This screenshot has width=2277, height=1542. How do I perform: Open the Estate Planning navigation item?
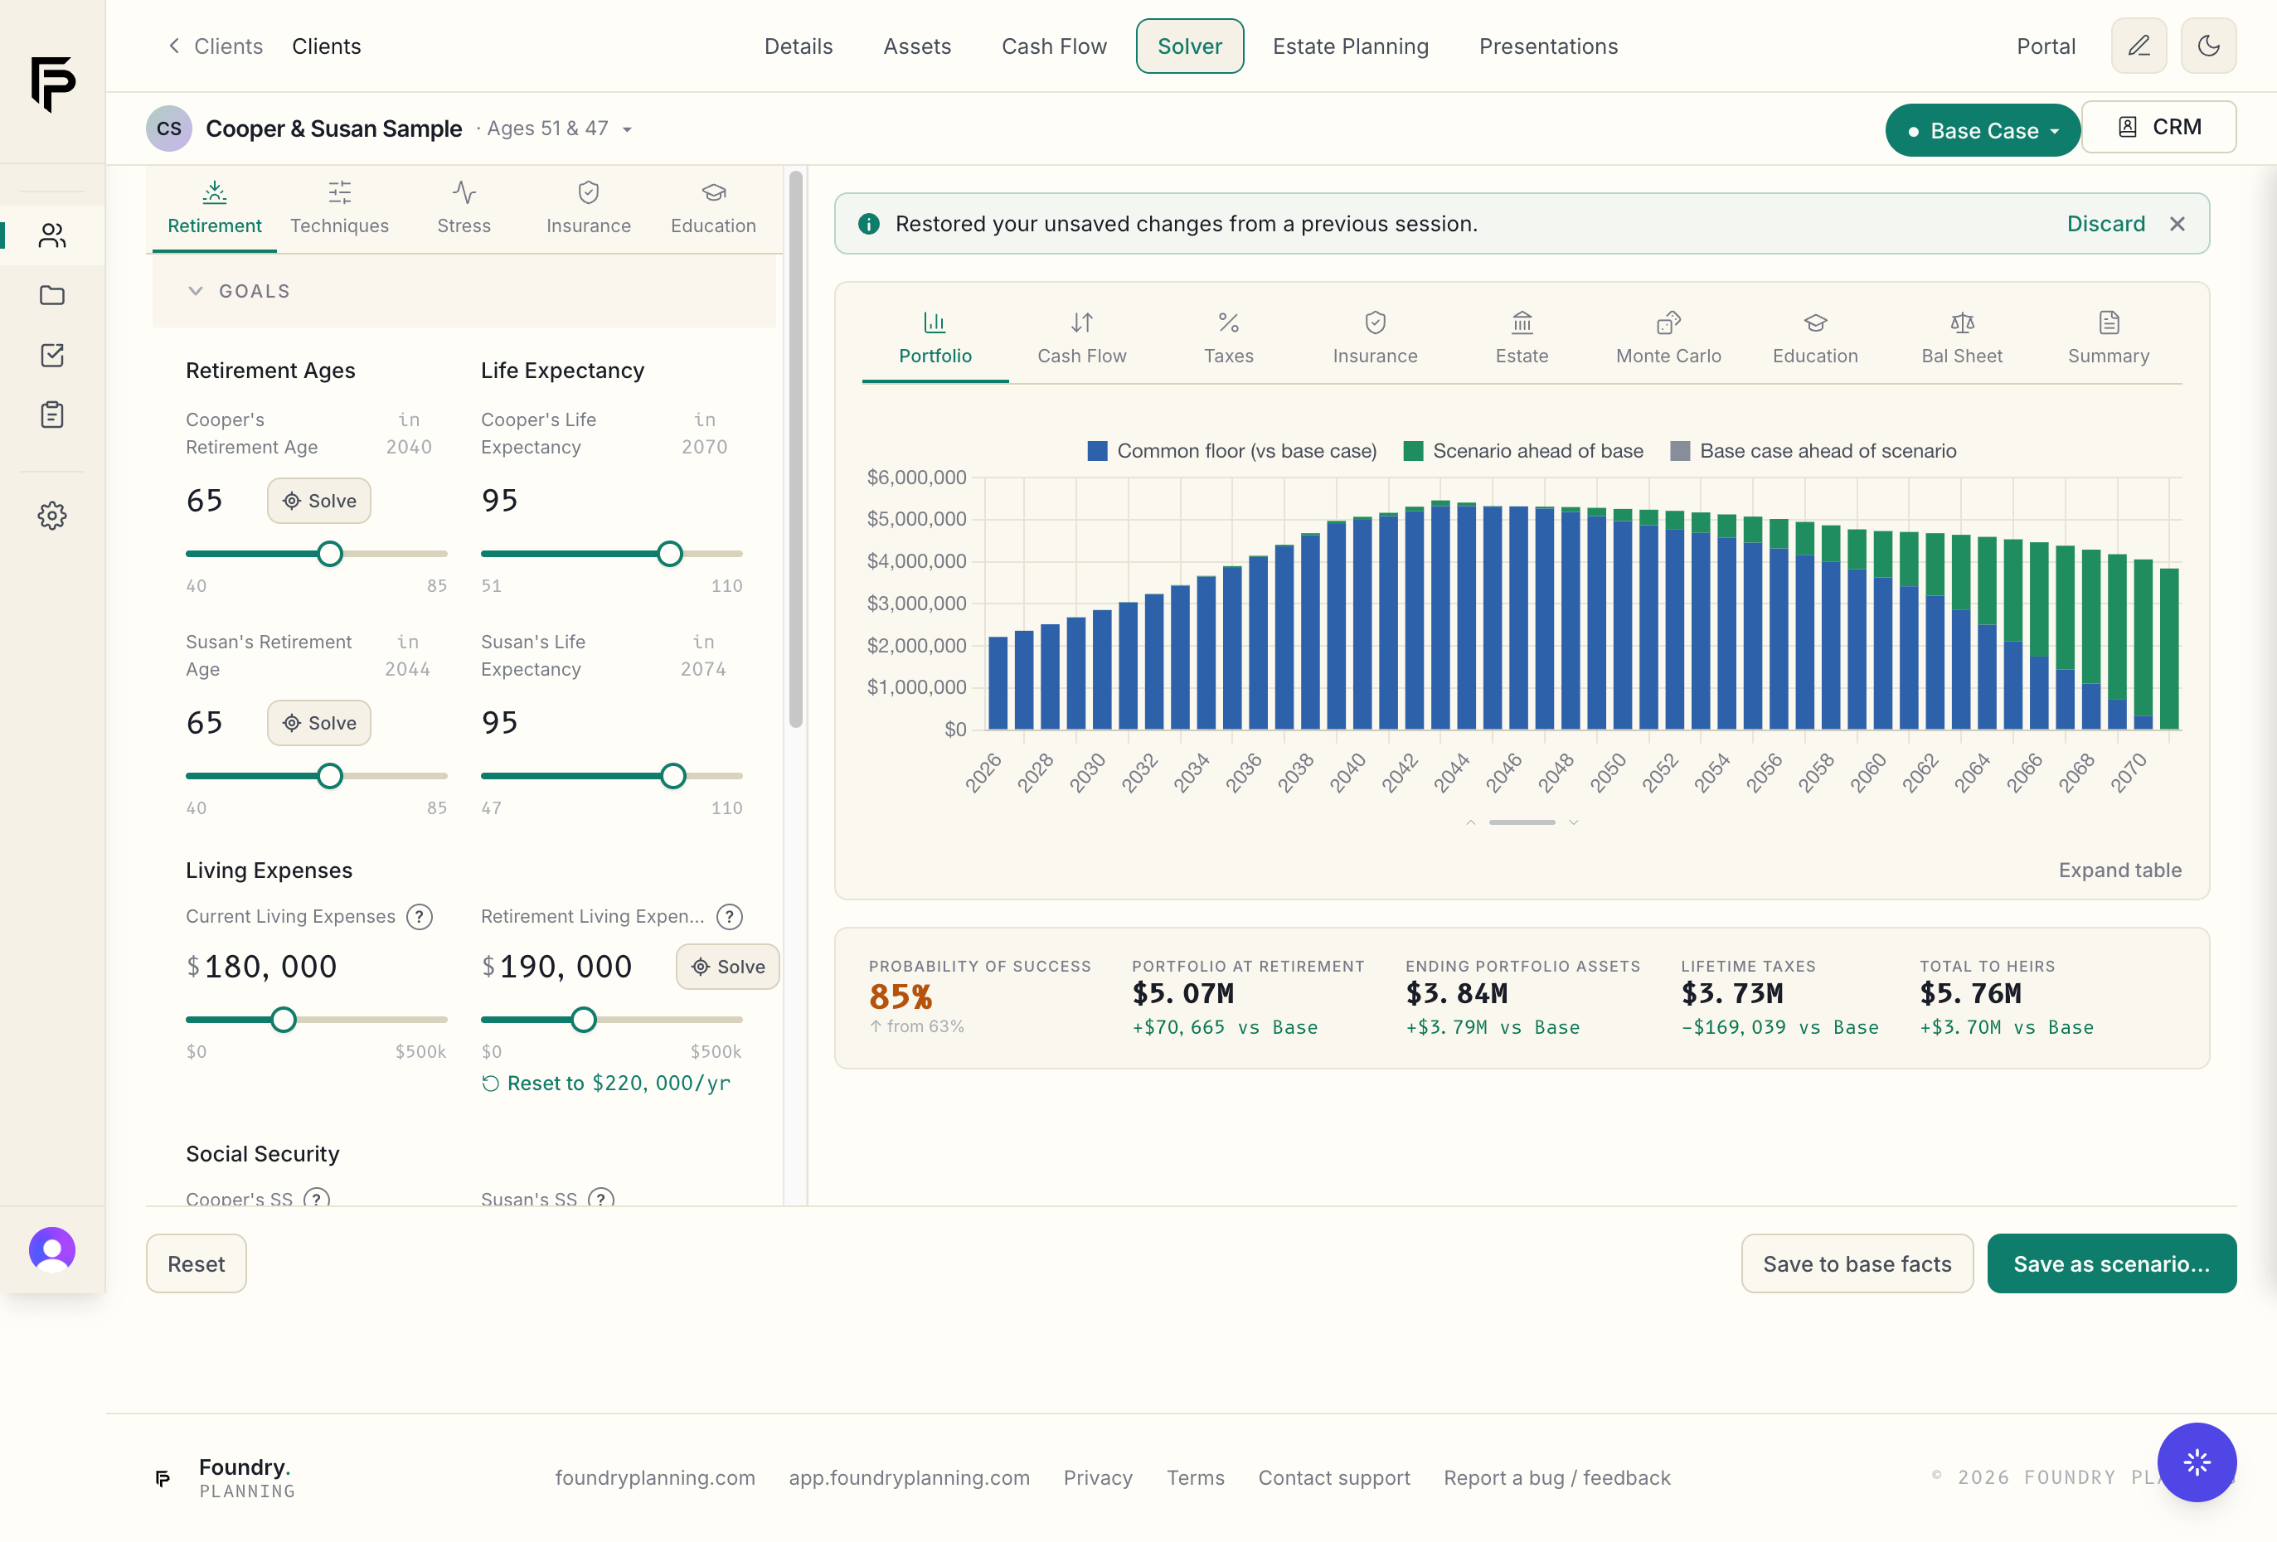pos(1350,46)
